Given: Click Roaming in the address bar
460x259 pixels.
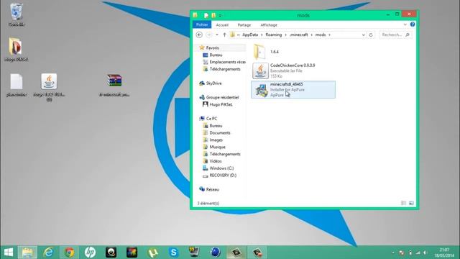Looking at the screenshot, I should click(273, 35).
